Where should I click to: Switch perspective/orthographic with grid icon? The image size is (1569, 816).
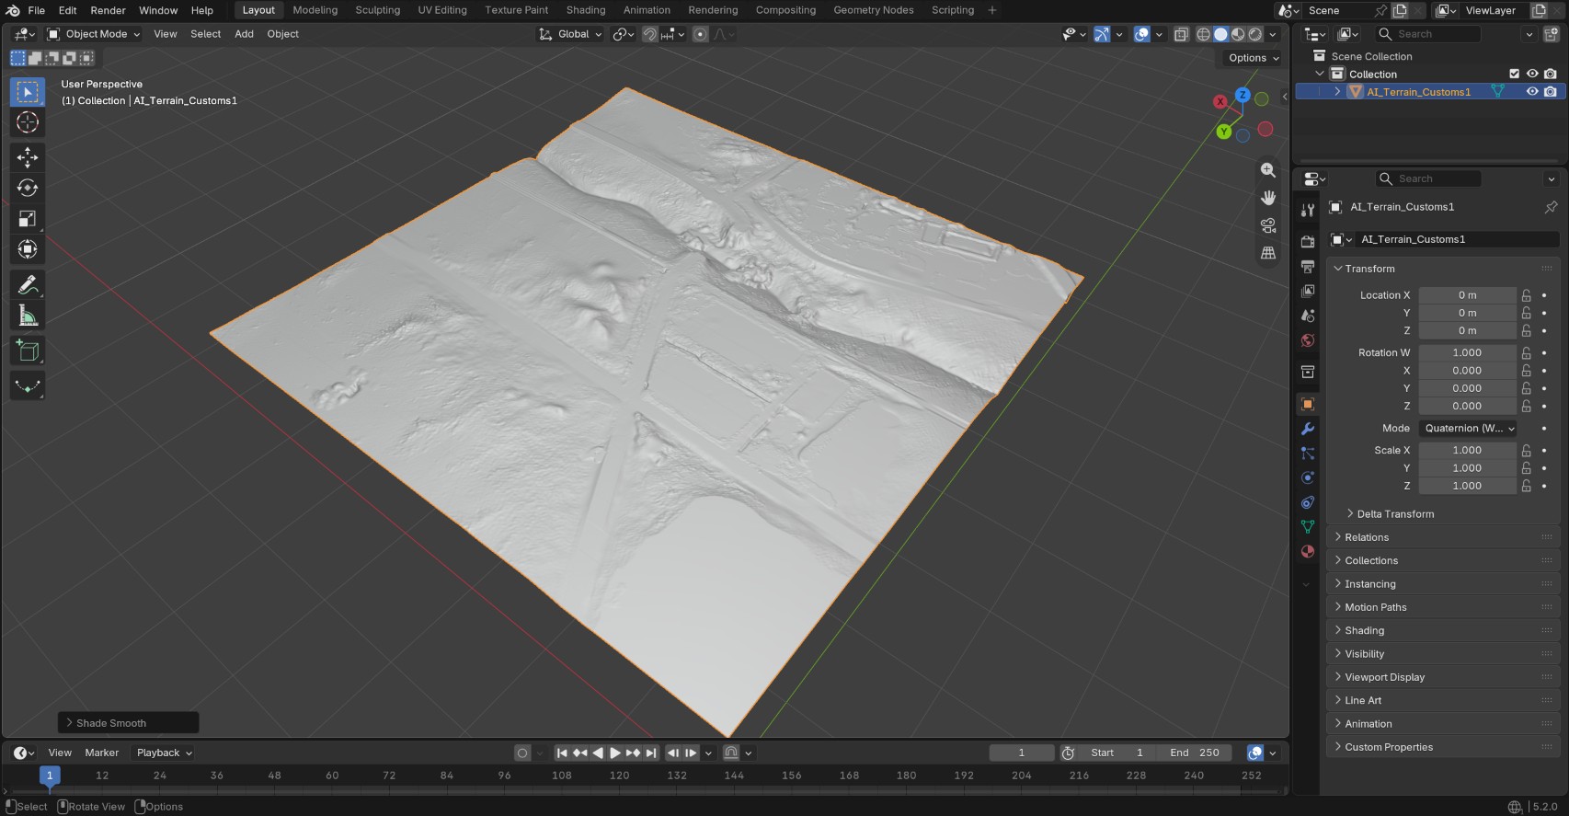pyautogui.click(x=1268, y=253)
